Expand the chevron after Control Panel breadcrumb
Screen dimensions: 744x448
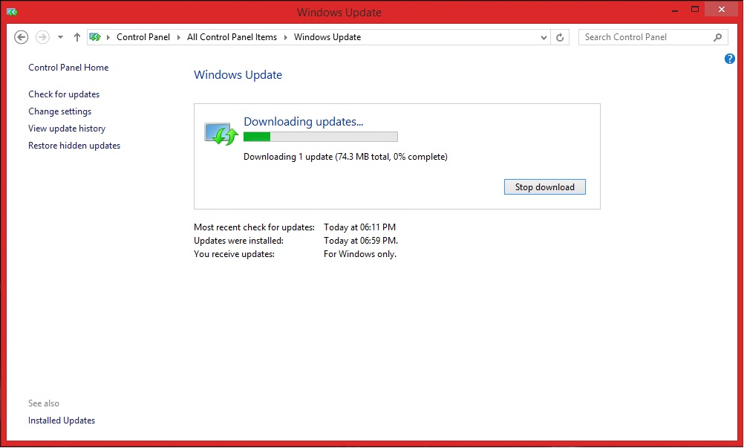pos(179,37)
